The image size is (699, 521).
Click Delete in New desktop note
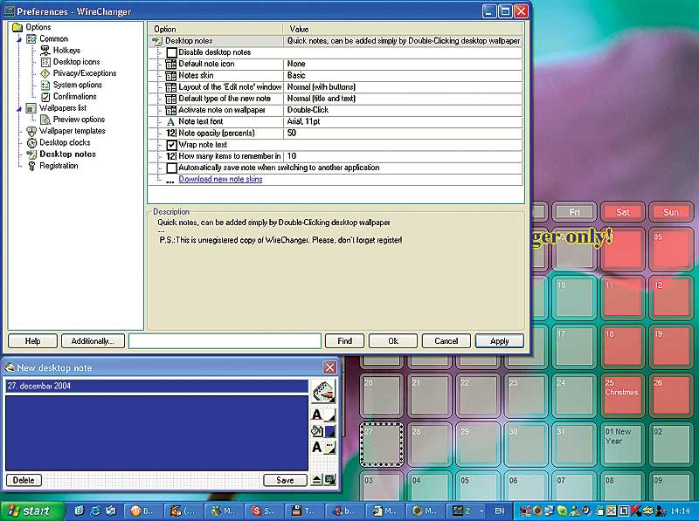pos(24,480)
